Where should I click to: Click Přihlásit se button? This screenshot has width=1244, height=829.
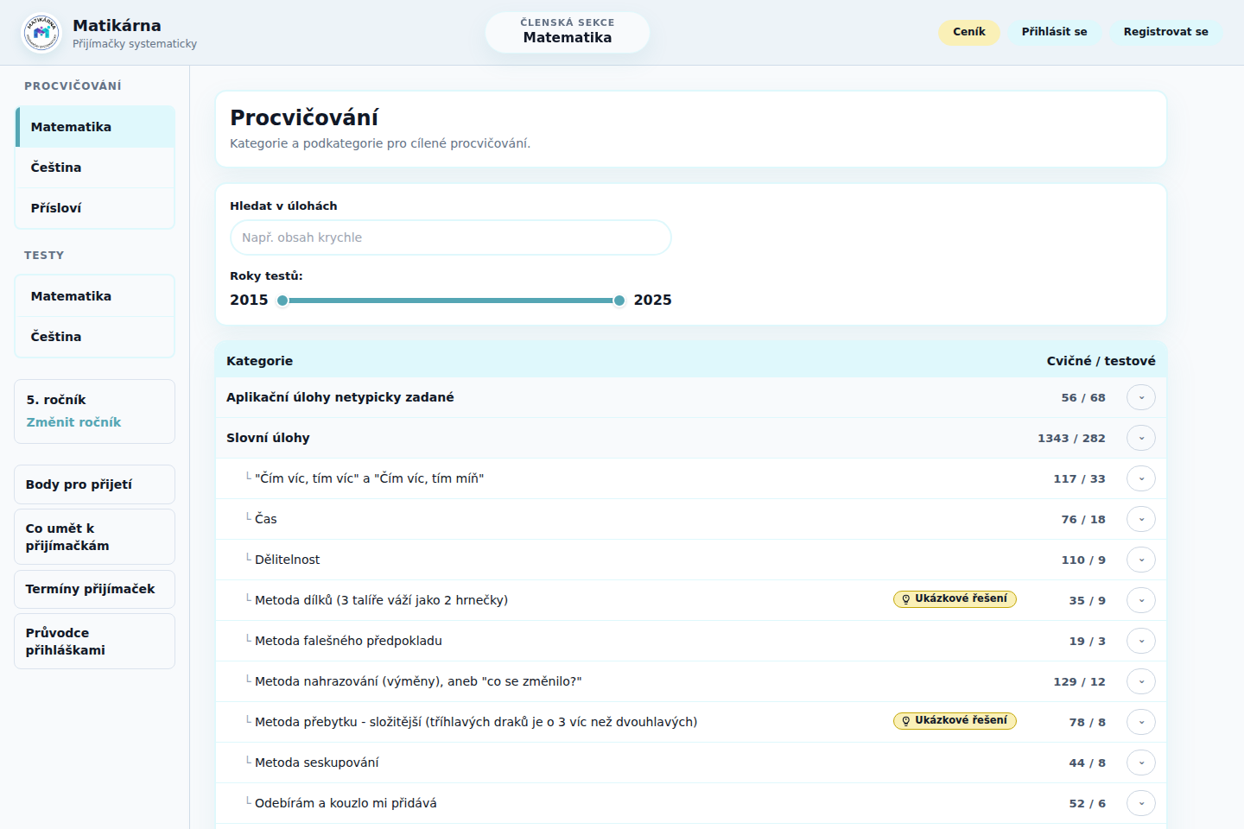click(1054, 32)
